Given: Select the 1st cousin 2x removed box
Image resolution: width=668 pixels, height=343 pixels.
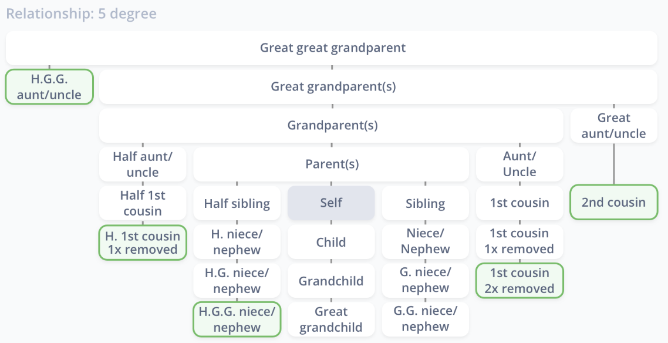Looking at the screenshot, I should [519, 281].
